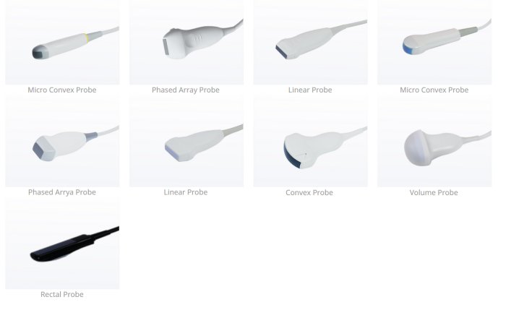
Task: View the dark-tipped Linear Probe picture
Action: [x=310, y=42]
